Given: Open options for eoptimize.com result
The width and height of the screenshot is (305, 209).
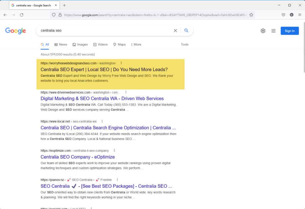Looking at the screenshot, I should pyautogui.click(x=114, y=150).
